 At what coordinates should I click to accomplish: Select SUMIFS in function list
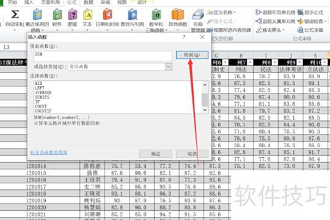point(42,97)
